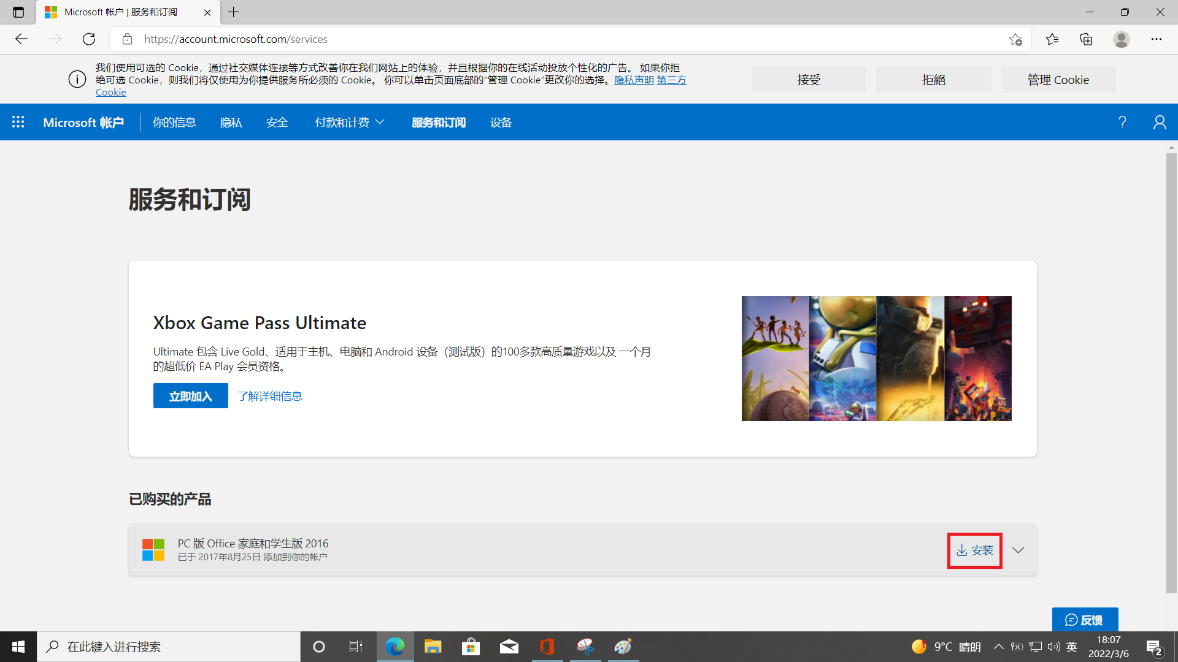
Task: Click the address bar URL field
Action: click(x=571, y=39)
